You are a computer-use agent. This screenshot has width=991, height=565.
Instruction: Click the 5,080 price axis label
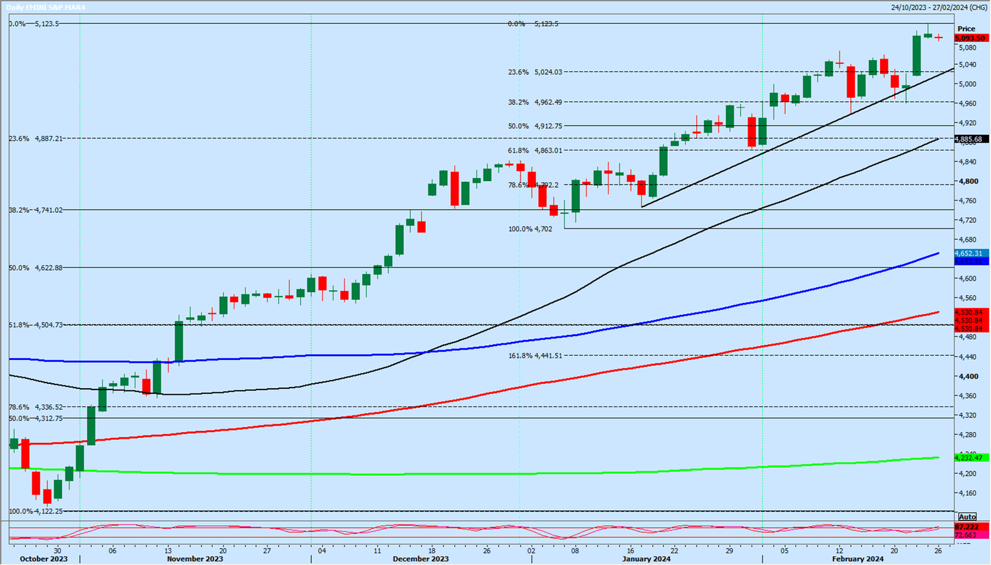(x=966, y=48)
